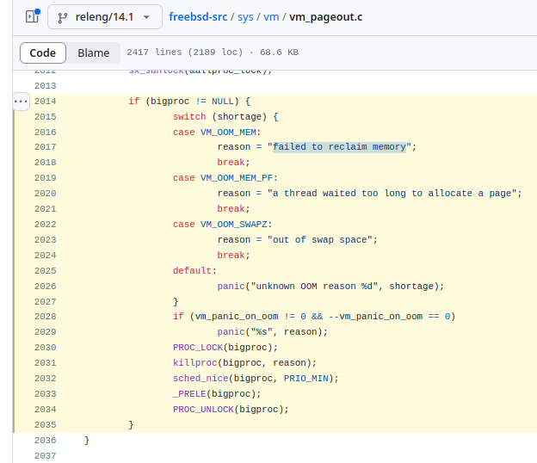The image size is (537, 463).
Task: Switch to the Code view tab
Action: pyautogui.click(x=42, y=52)
